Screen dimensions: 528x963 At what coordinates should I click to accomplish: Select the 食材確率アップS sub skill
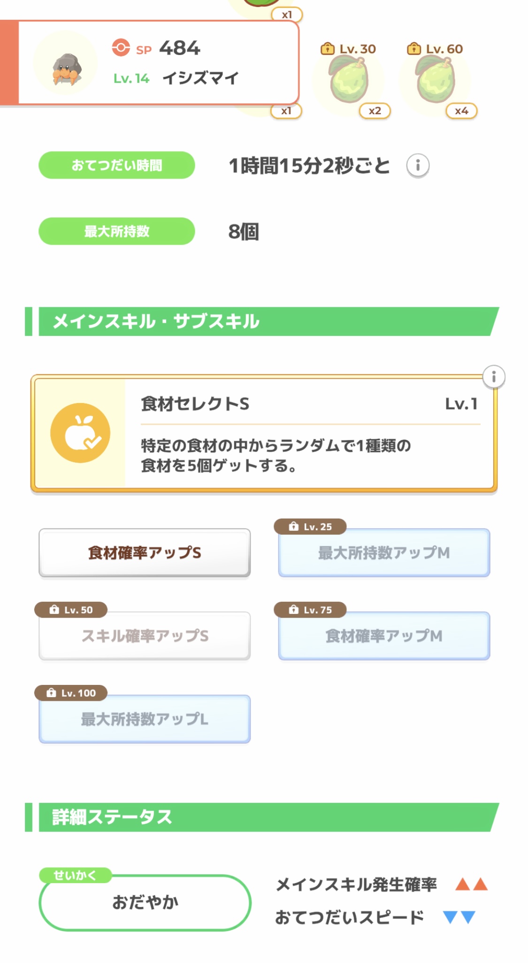click(x=145, y=553)
